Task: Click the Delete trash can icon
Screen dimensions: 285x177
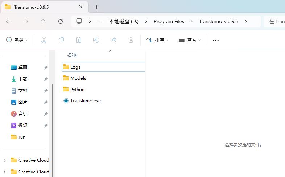Action: tap(131, 40)
